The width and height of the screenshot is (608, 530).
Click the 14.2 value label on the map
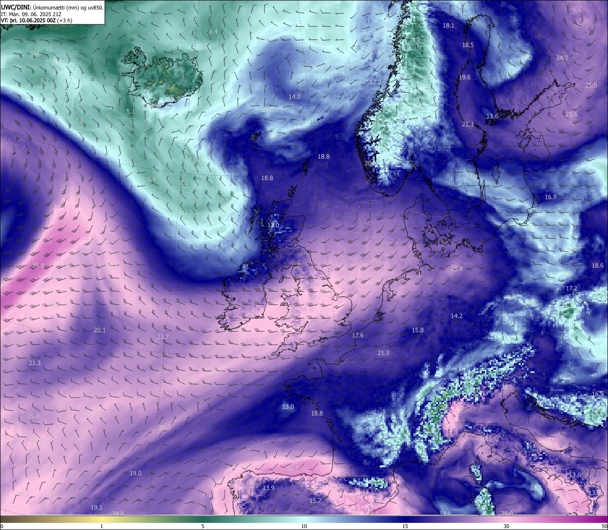[x=456, y=316]
